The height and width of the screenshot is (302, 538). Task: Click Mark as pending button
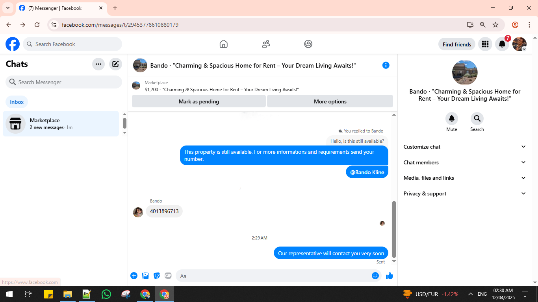[199, 101]
